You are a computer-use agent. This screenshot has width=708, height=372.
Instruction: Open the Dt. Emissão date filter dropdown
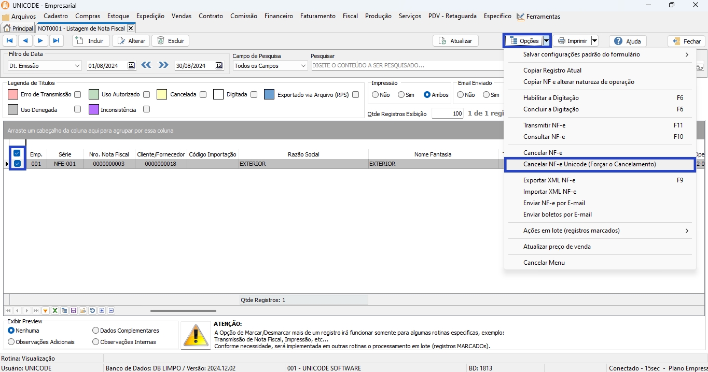(77, 66)
